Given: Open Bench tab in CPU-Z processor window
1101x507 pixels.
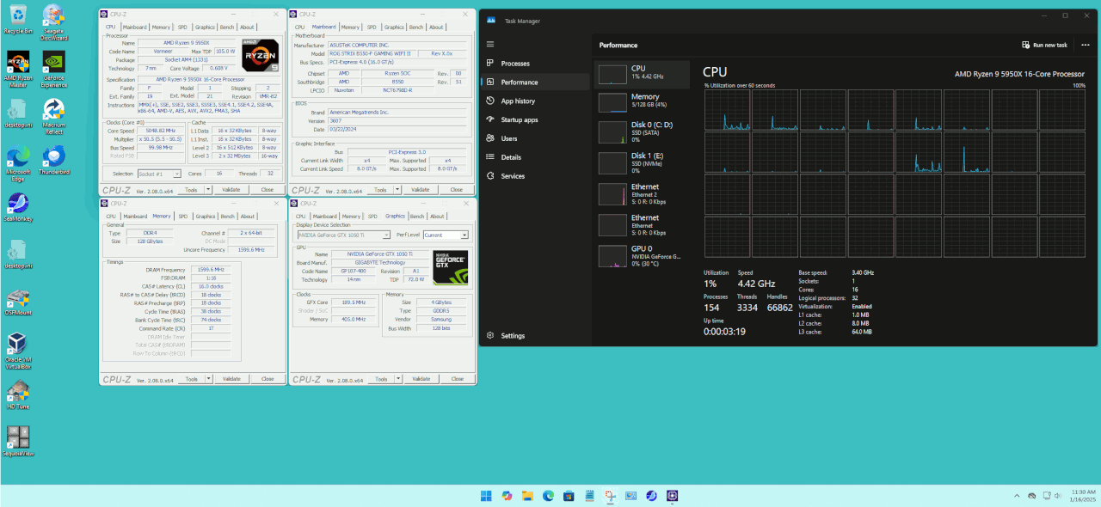Looking at the screenshot, I should pos(227,27).
